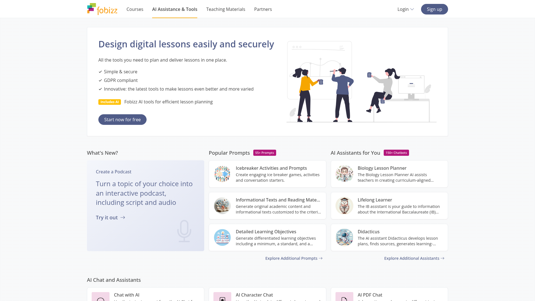This screenshot has height=301, width=535.
Task: Select AI Assistance & Tools tab
Action: click(x=175, y=9)
